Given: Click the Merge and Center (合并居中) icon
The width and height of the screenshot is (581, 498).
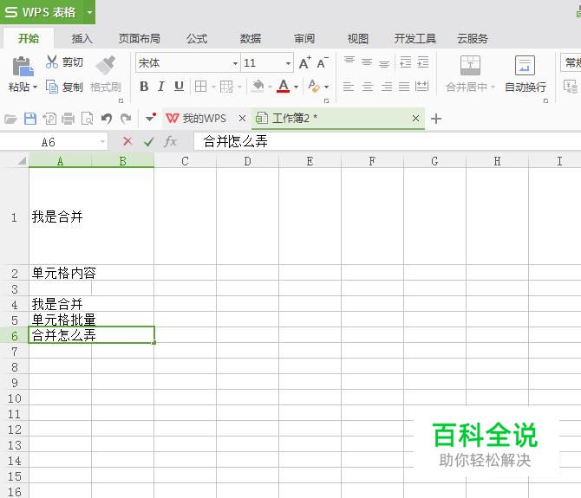Looking at the screenshot, I should point(470,66).
